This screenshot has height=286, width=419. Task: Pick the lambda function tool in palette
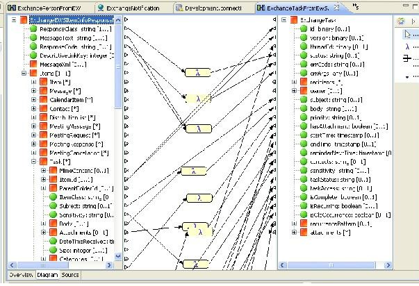pyautogui.click(x=406, y=47)
